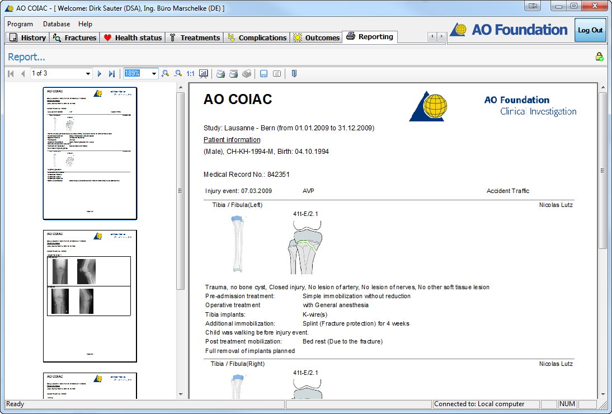Click Injury event: 07.03.2009 text
Screen dimensions: 612x414
(x=238, y=191)
